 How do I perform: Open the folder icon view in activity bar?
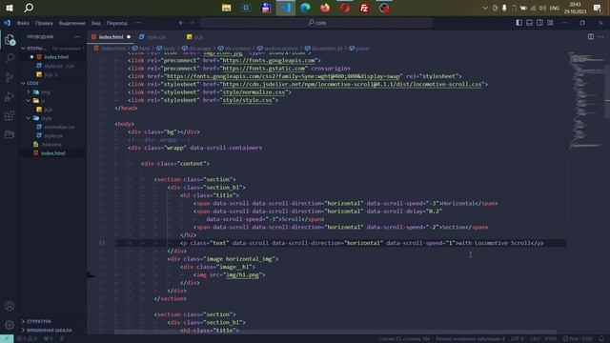point(10,134)
